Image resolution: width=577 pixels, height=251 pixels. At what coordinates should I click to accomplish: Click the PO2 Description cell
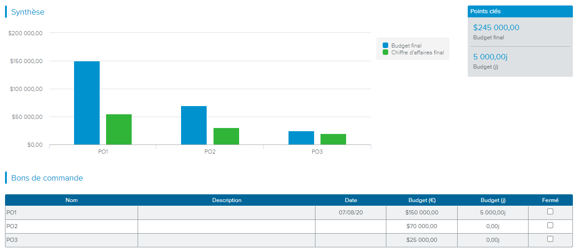click(x=226, y=226)
